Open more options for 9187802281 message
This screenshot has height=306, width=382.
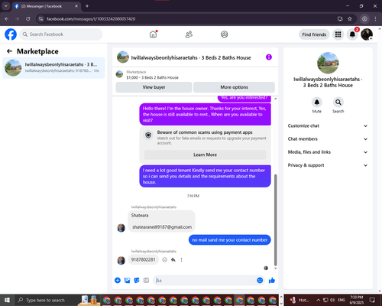point(181,259)
